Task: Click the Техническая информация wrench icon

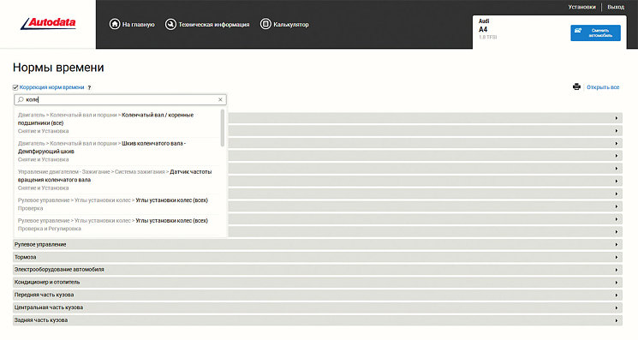Action: click(170, 24)
